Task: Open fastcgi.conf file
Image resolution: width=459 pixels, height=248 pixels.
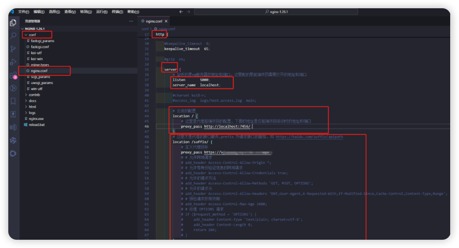Action: tap(79, 47)
